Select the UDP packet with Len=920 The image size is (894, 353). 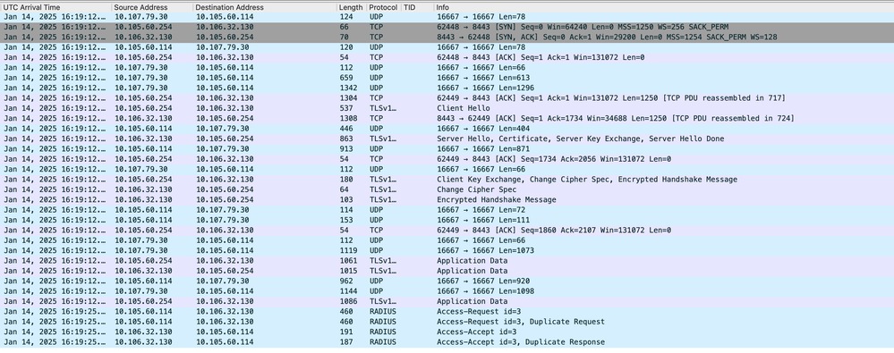447,281
